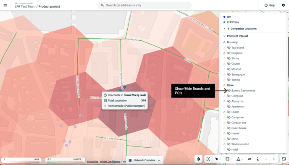
Task: Reset map north with compass icon
Action: pos(257,159)
